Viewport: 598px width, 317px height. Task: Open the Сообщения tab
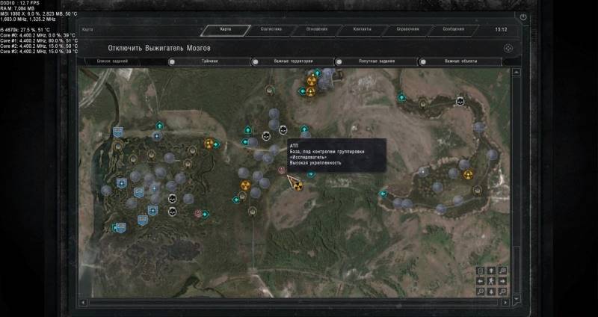(453, 30)
